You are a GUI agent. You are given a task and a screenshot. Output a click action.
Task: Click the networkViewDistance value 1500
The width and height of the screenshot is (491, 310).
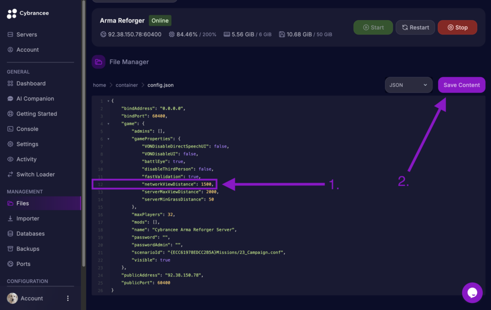206,184
